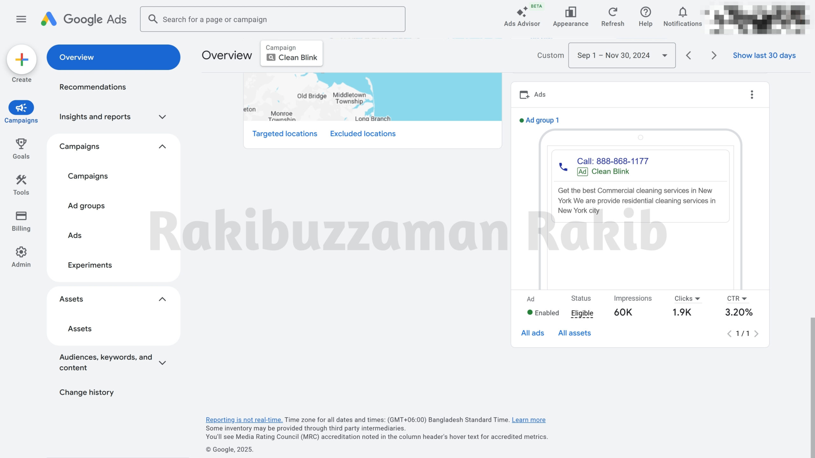Switch to Excluded locations tab
The width and height of the screenshot is (815, 458).
tap(363, 134)
